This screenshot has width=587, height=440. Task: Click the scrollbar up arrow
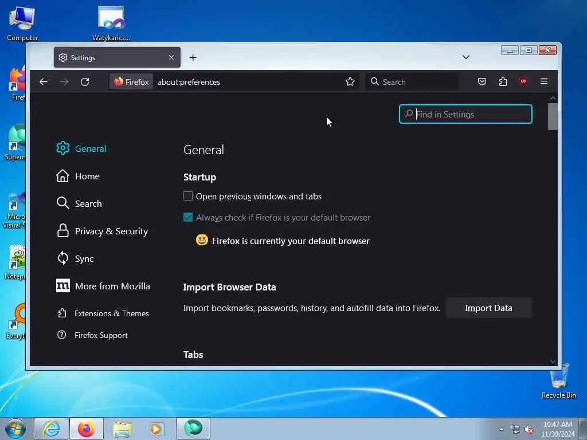[x=553, y=97]
